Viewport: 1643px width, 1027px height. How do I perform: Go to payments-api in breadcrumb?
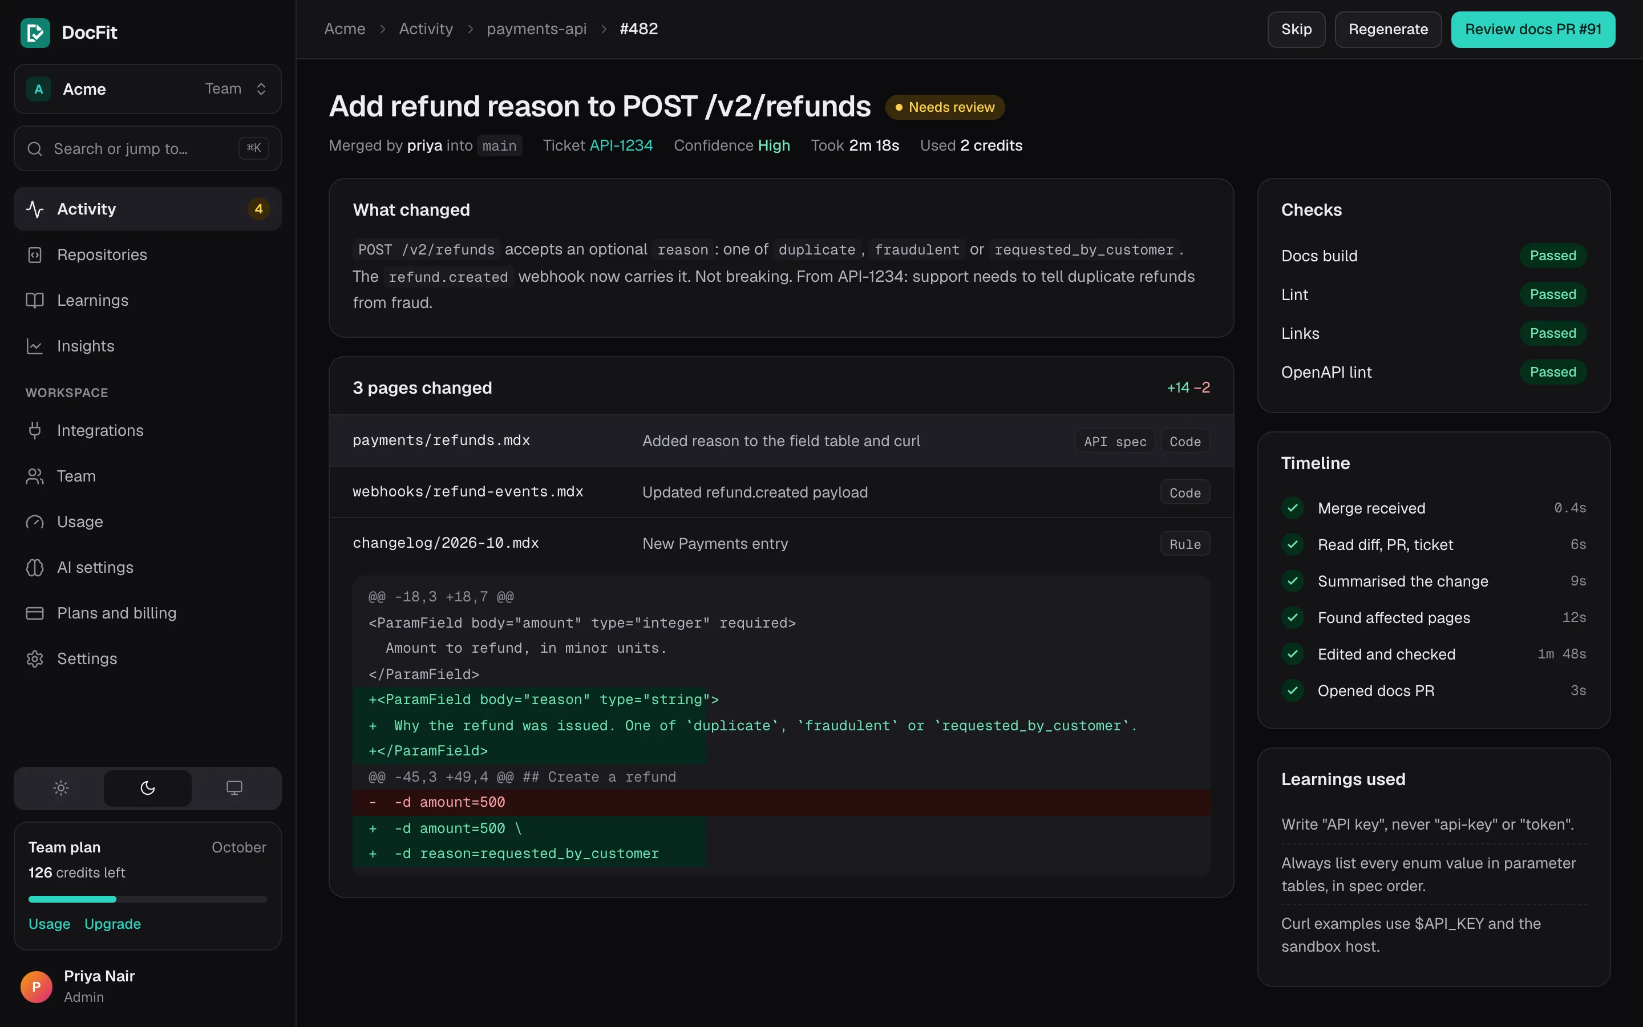(536, 29)
